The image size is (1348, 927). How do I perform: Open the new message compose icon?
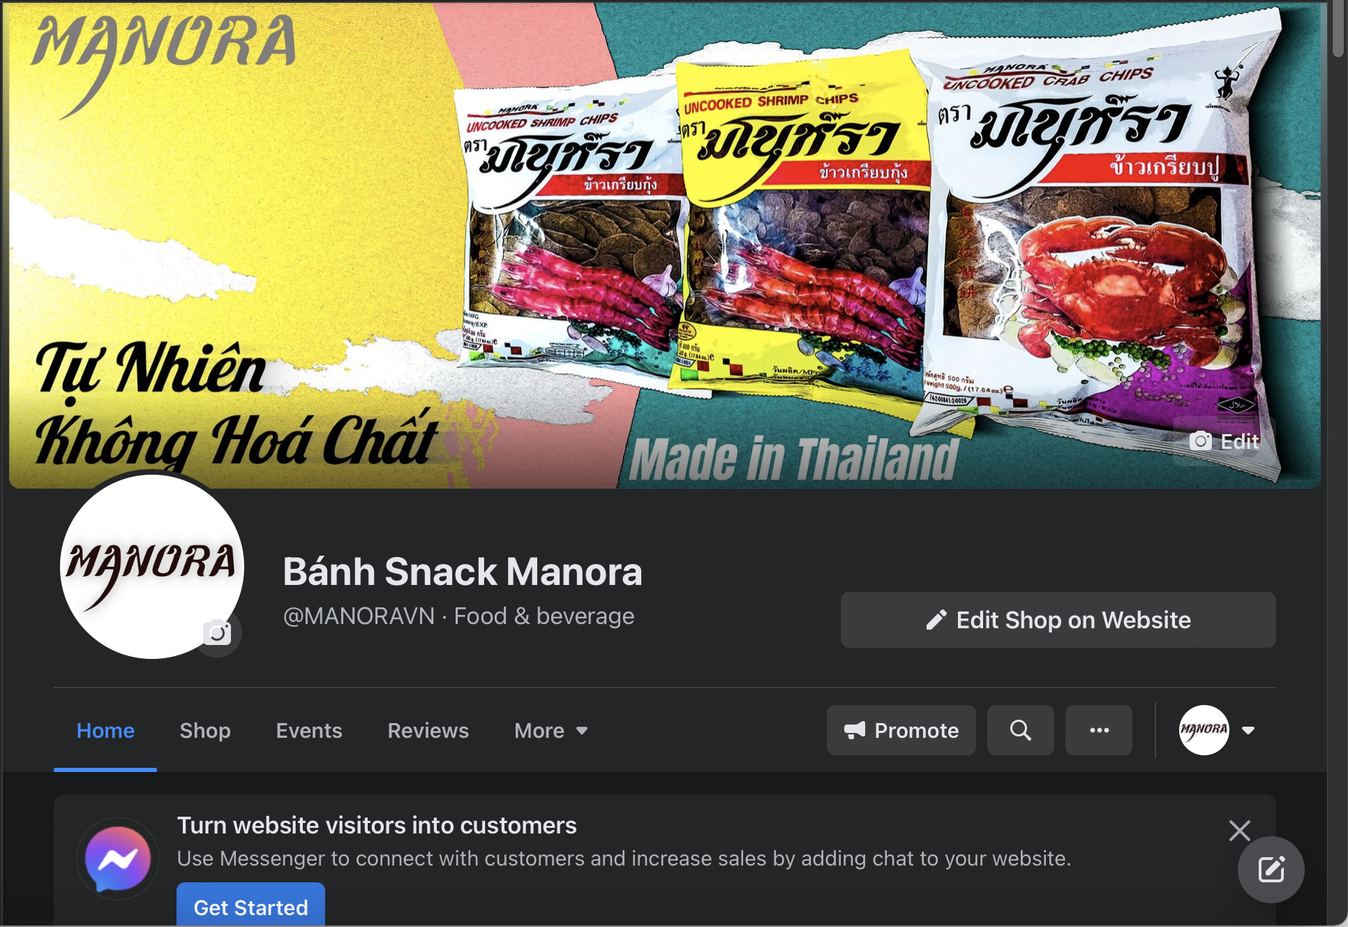coord(1271,870)
